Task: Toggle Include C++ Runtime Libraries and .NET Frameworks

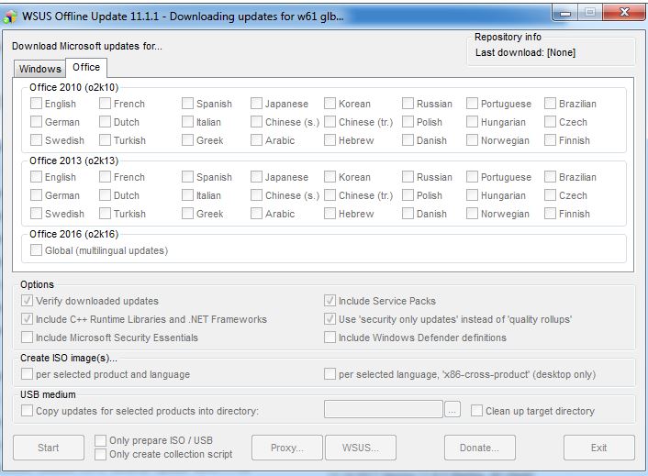Action: tap(28, 319)
